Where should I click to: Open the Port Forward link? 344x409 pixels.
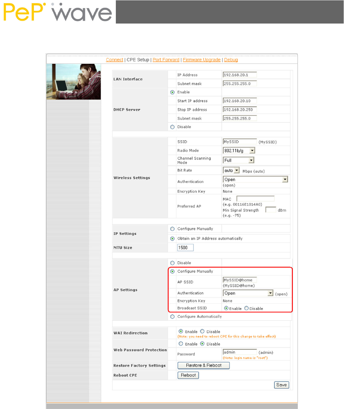pos(166,60)
